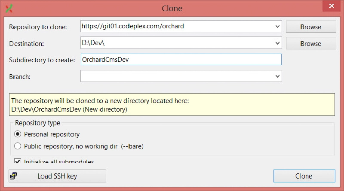Click the OrchardCmsDev subdirectory text box
This screenshot has height=191, width=344.
181,60
